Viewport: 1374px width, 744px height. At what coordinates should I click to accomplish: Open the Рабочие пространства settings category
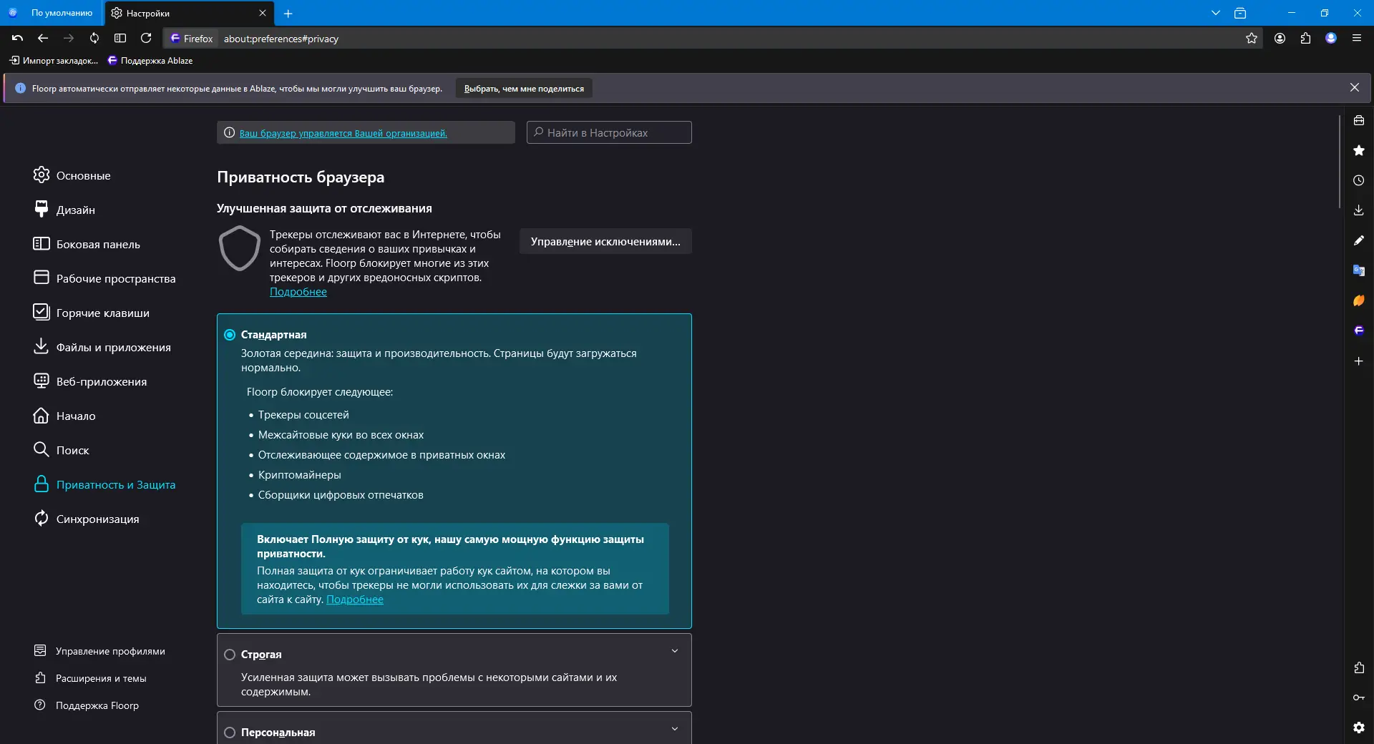point(104,278)
